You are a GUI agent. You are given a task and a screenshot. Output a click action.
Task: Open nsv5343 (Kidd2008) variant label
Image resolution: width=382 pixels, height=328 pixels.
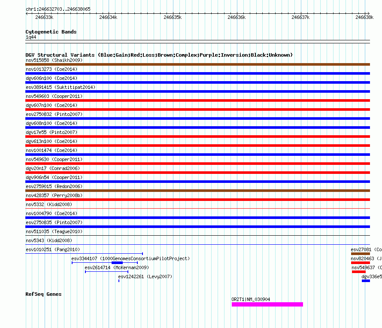[x=49, y=240]
